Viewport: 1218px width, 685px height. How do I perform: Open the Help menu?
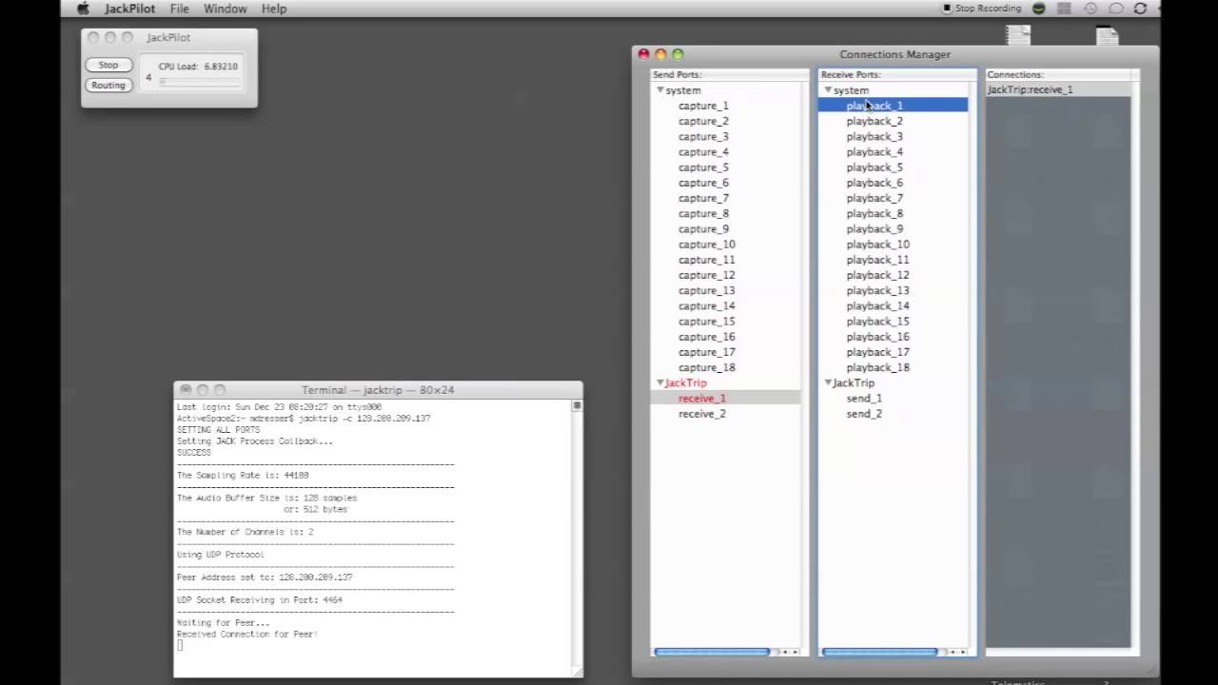click(274, 9)
